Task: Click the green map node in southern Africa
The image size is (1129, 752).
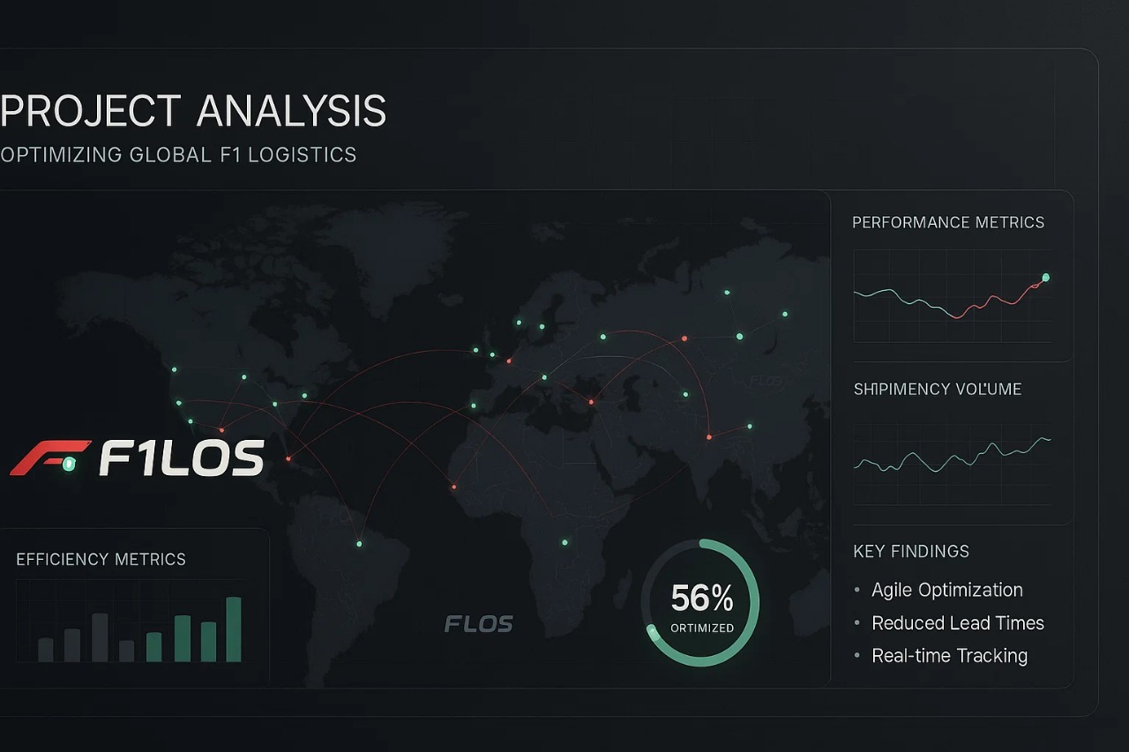Action: coord(565,542)
